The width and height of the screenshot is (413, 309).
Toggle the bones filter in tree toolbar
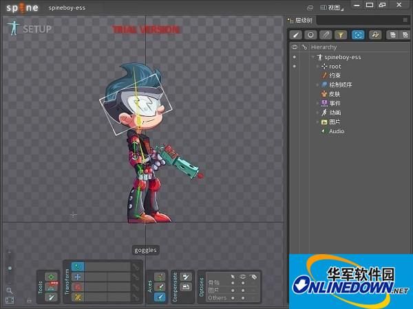[x=295, y=35]
